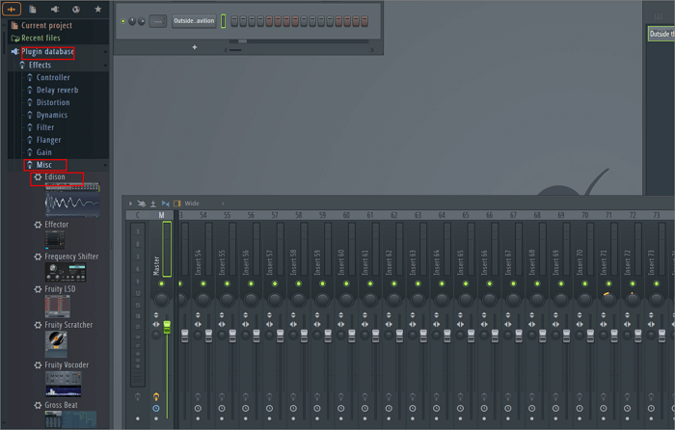Viewport: 675px width, 430px height.
Task: Select the Fruity Vocoder plugin entry
Action: coord(67,365)
